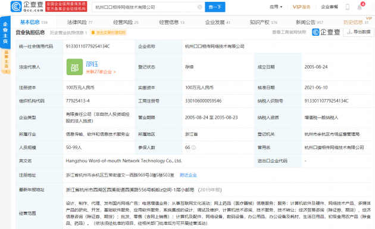The height and width of the screenshot is (229, 375).
Task: Select the 成立日期 value 2005-08-24
Action: pos(316,67)
